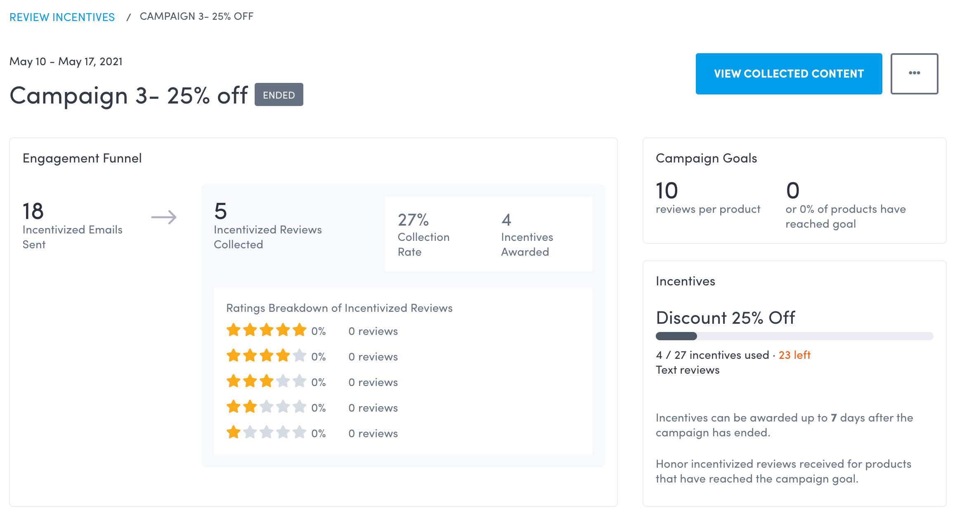The image size is (955, 518).
Task: Click the 18 Incentivized Emails Sent stat
Action: tap(72, 226)
